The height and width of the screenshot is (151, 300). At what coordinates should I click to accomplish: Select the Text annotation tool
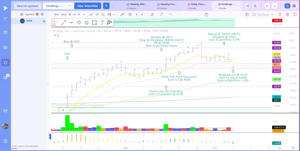coord(102,22)
